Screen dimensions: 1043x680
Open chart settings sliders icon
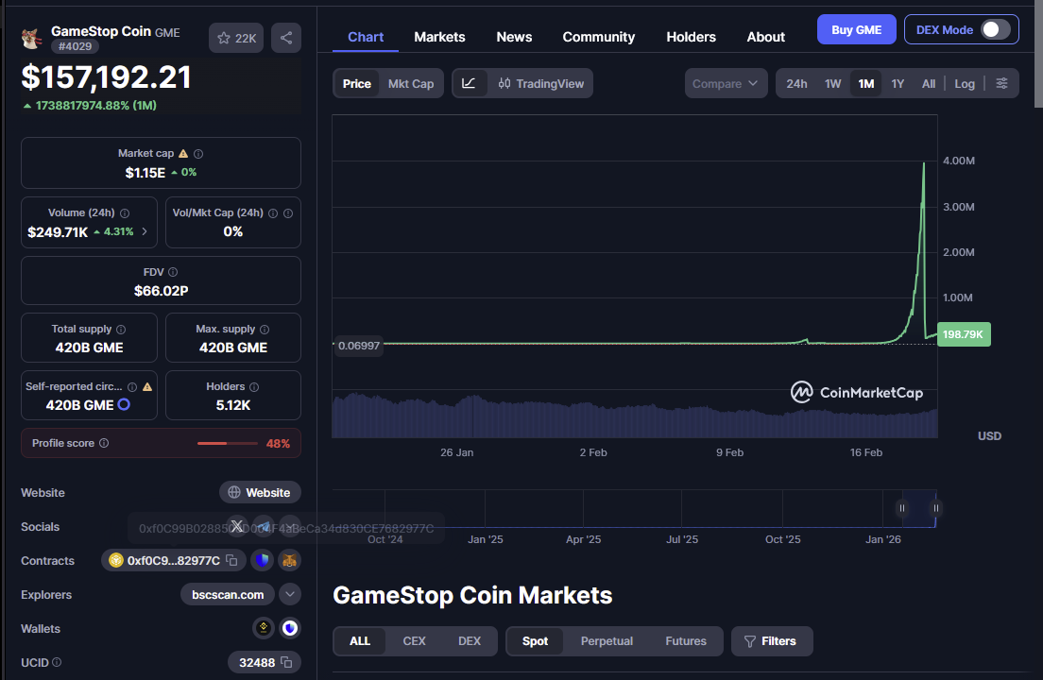tap(1001, 83)
